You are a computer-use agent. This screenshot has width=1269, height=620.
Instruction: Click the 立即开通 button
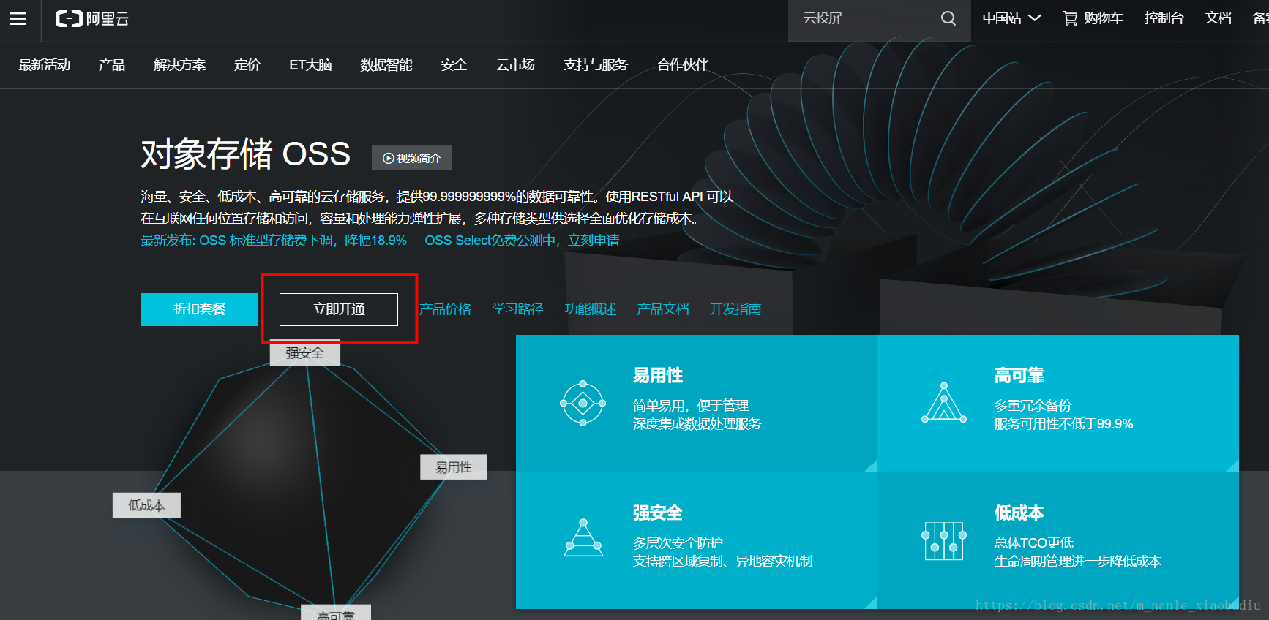(x=339, y=309)
